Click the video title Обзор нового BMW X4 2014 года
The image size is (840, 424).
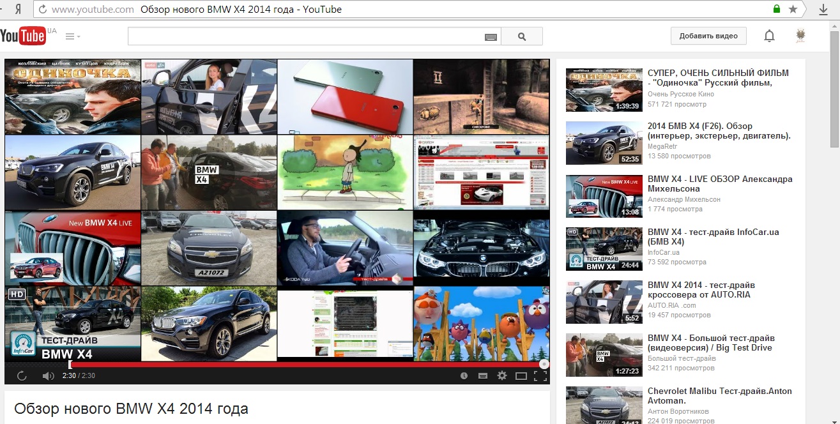click(131, 409)
